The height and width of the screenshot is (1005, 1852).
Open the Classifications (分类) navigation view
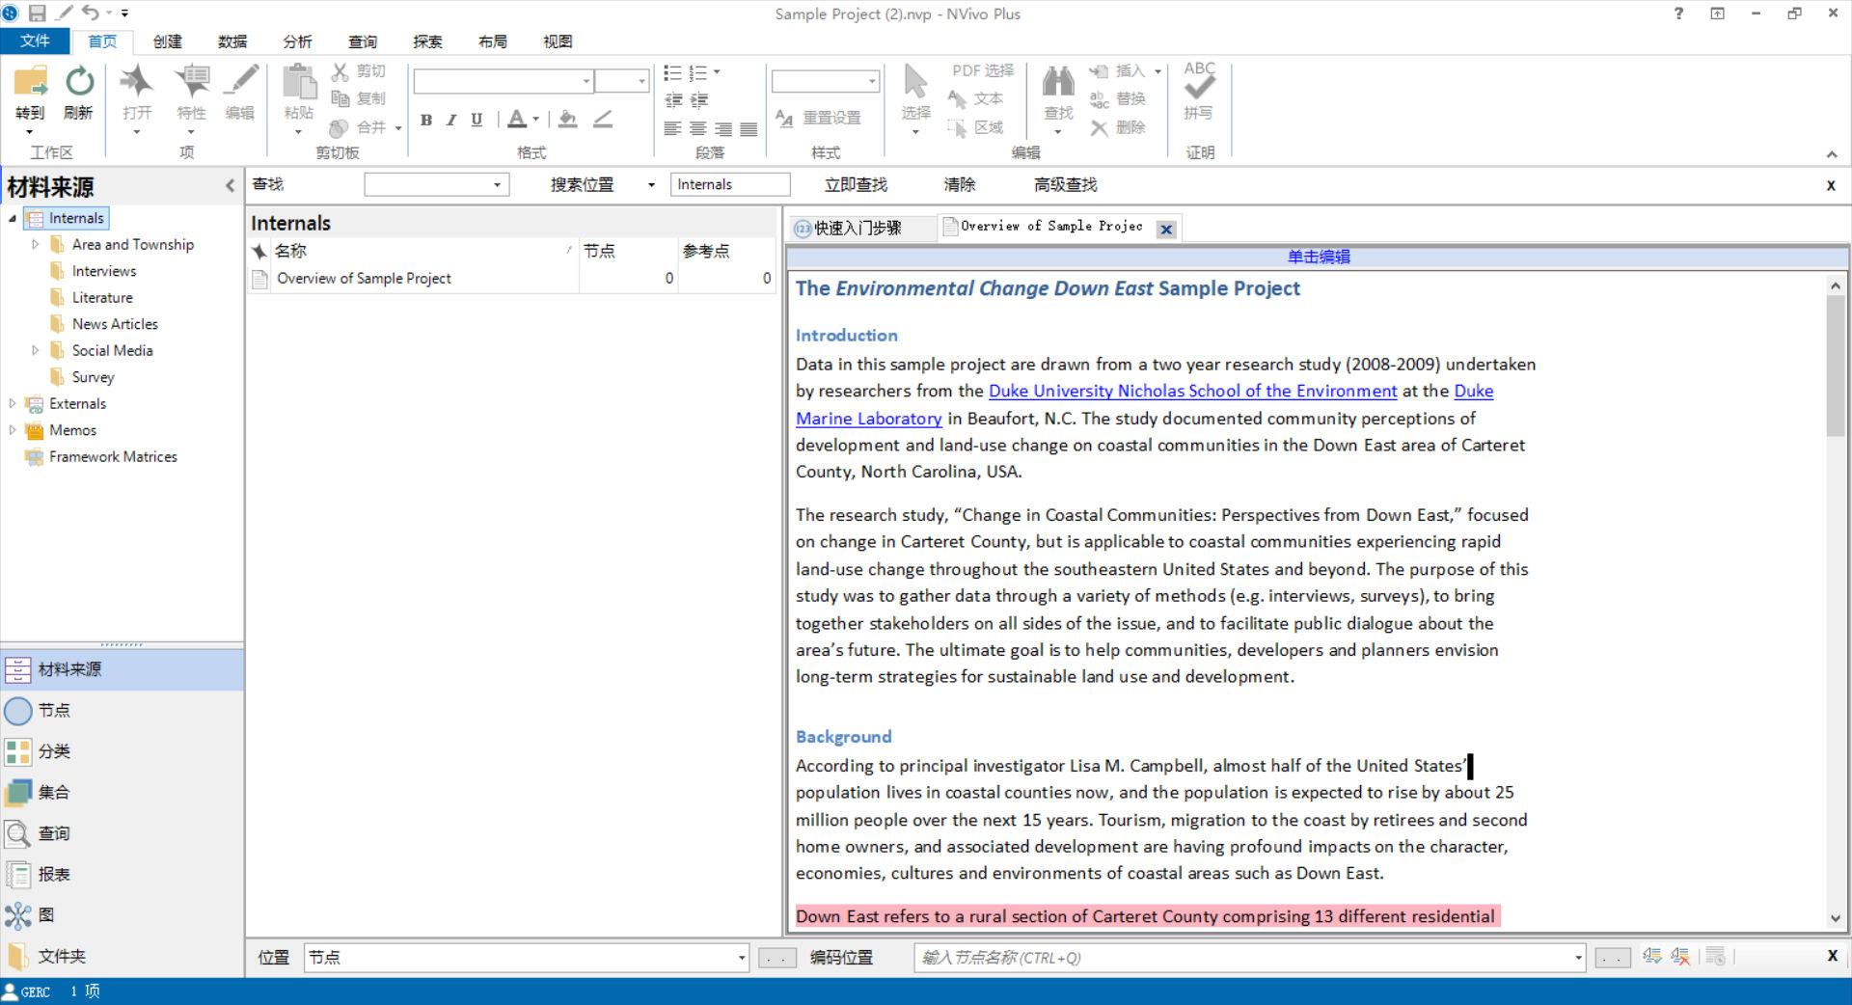pos(54,751)
